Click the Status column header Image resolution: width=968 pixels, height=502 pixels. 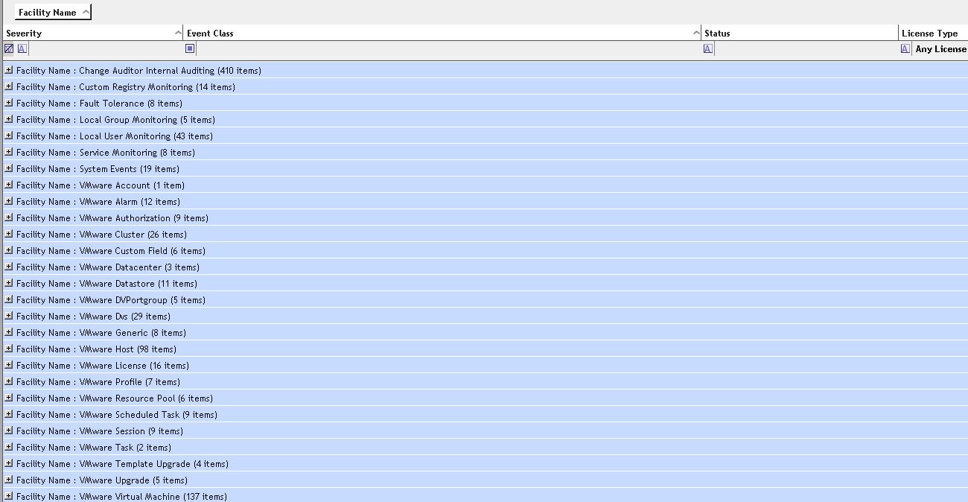coord(797,34)
